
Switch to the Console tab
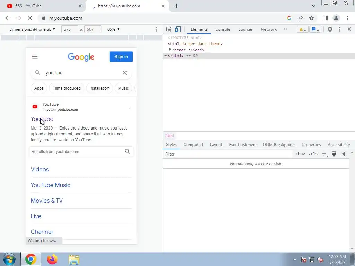pyautogui.click(x=223, y=29)
